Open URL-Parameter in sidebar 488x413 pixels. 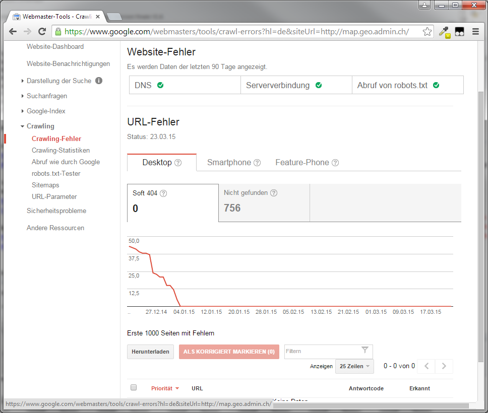tap(54, 196)
